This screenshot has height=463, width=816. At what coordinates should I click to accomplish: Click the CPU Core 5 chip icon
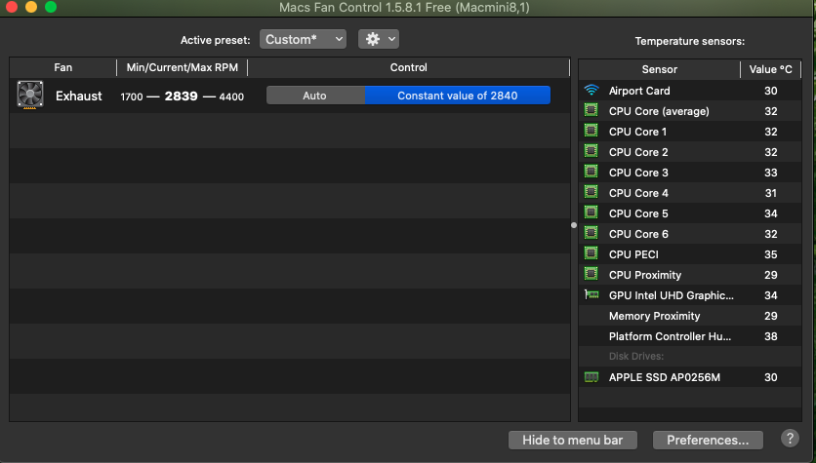[592, 212]
